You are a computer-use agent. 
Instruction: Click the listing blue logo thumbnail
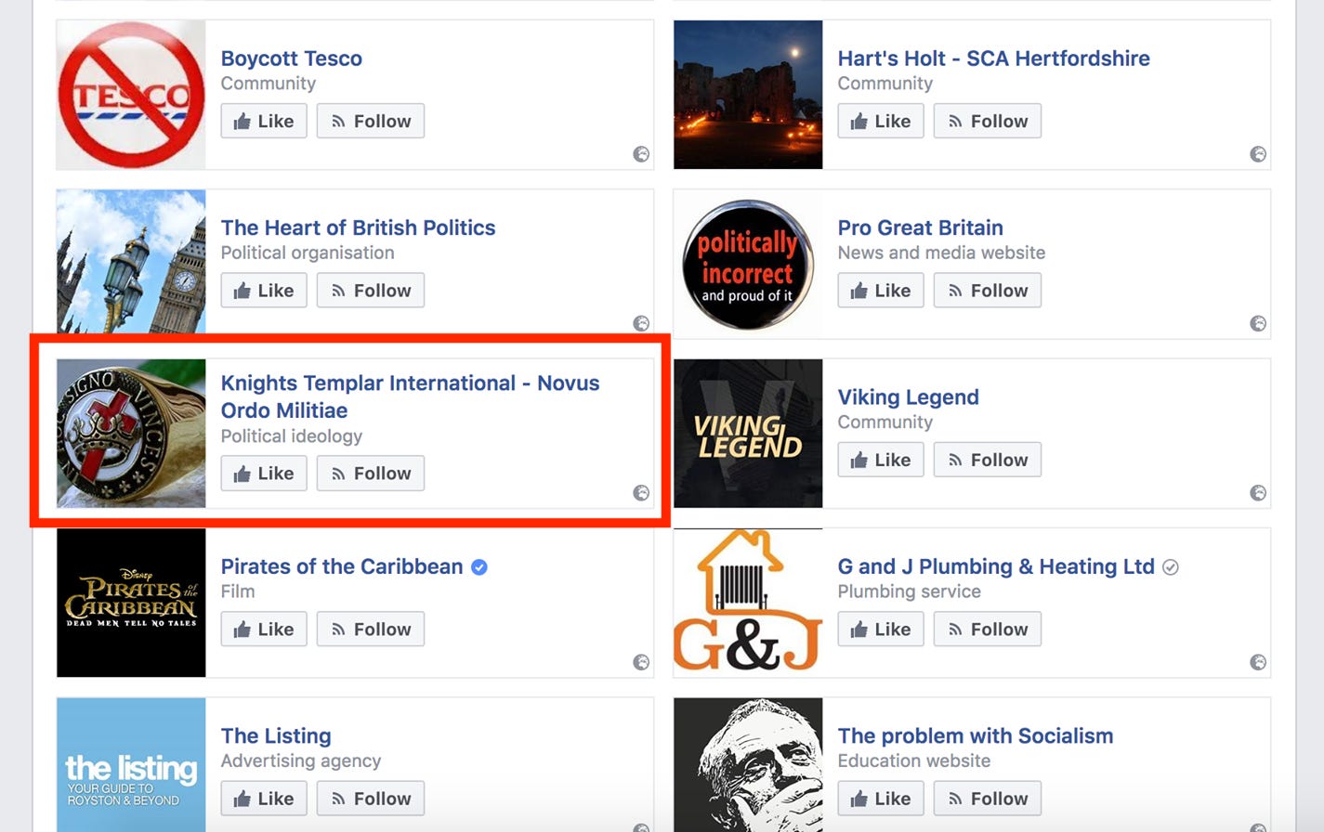[131, 765]
